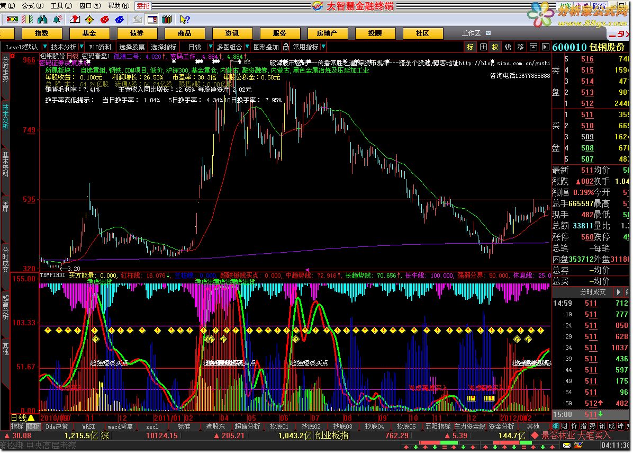Viewport: 633px width, 453px height.
Task: Switch to the Dde决策 indicator tab
Action: point(57,427)
